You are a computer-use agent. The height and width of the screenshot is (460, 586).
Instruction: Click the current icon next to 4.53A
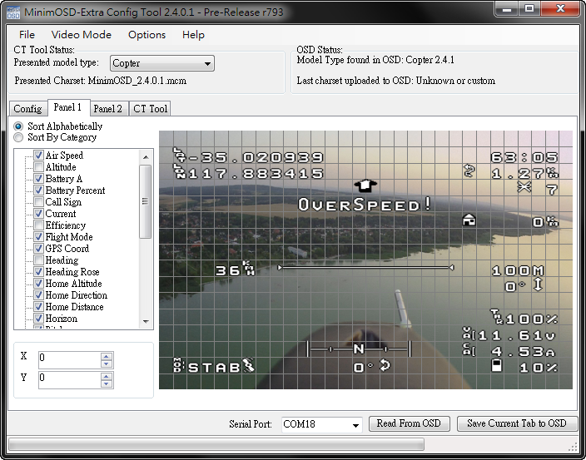pyautogui.click(x=469, y=350)
